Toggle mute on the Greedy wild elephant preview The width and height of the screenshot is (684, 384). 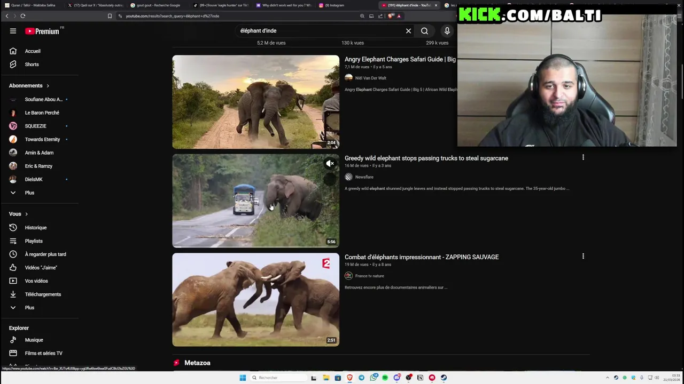330,164
